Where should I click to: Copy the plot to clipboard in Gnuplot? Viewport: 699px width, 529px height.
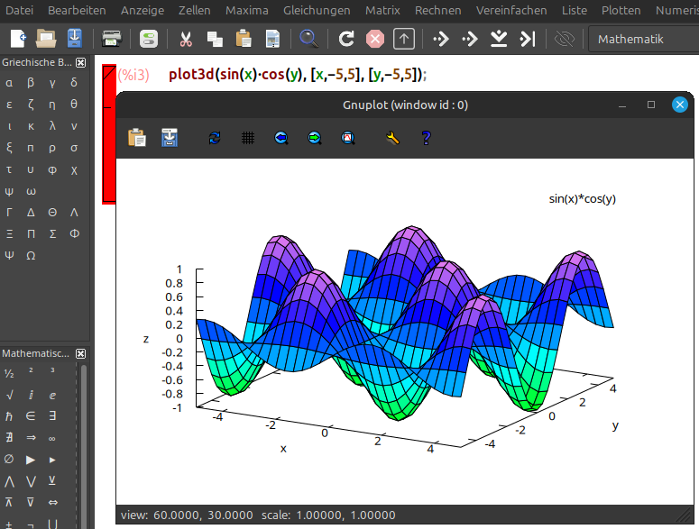click(x=137, y=138)
